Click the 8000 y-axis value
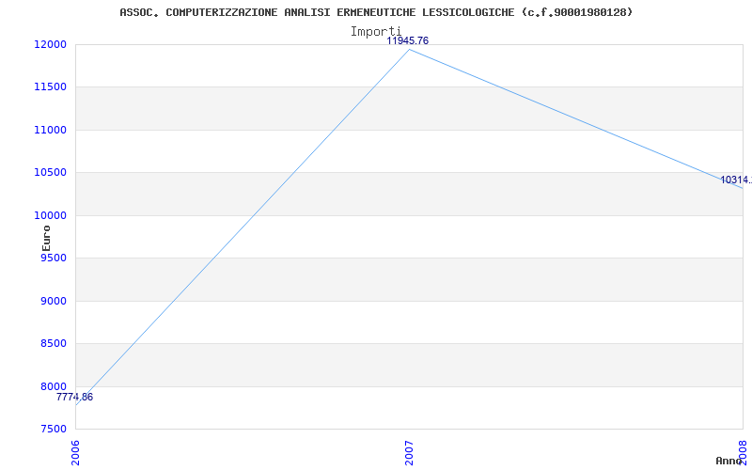752x470 pixels. (53, 386)
